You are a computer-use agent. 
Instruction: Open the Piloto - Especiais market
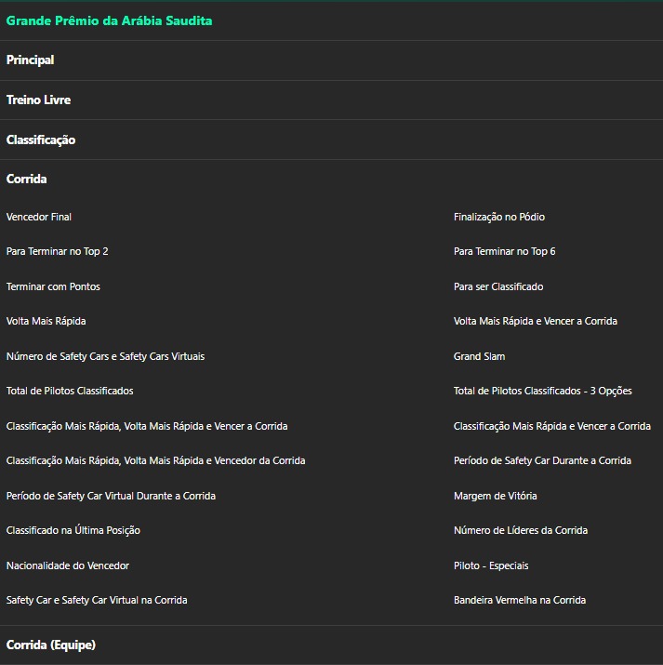click(x=491, y=566)
